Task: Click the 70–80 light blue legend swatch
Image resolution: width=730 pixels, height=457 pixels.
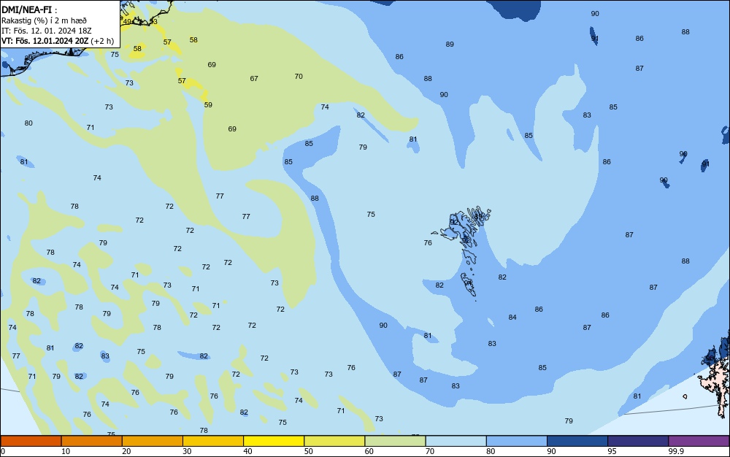Action: [456, 441]
